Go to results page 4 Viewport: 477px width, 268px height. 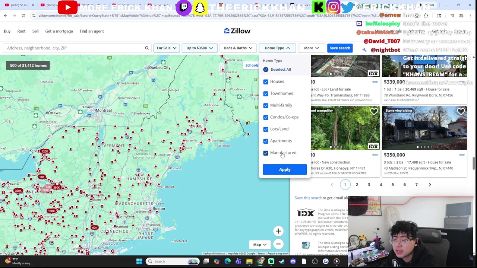[x=381, y=185]
